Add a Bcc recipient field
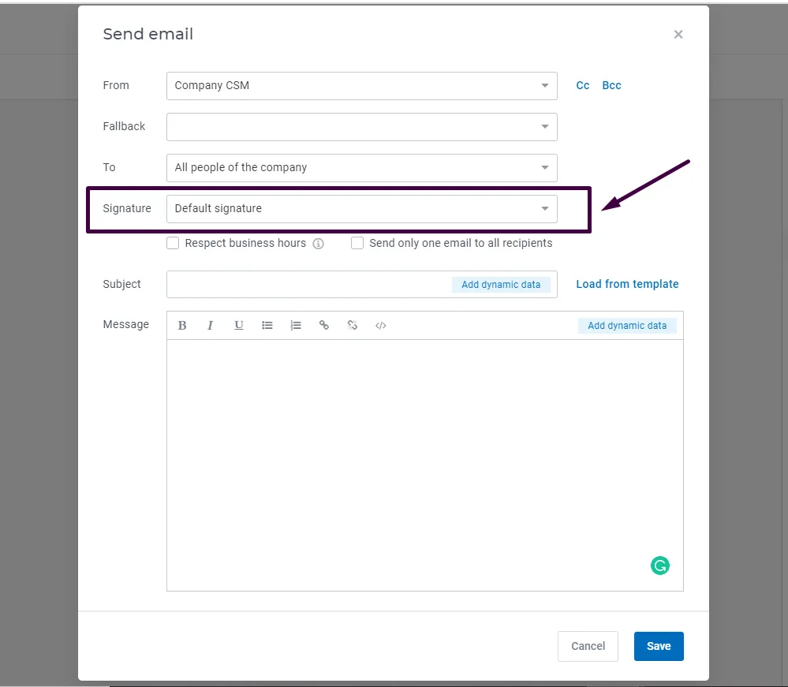This screenshot has height=687, width=788. (611, 85)
